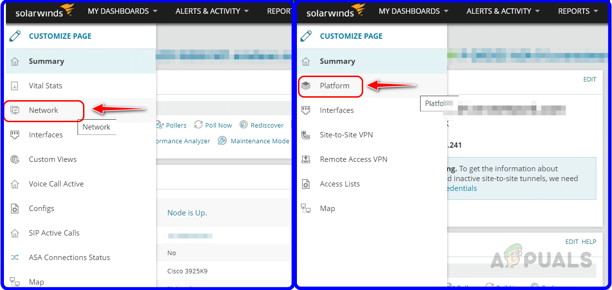Click the Poll Now link
The width and height of the screenshot is (612, 290).
pyautogui.click(x=218, y=125)
